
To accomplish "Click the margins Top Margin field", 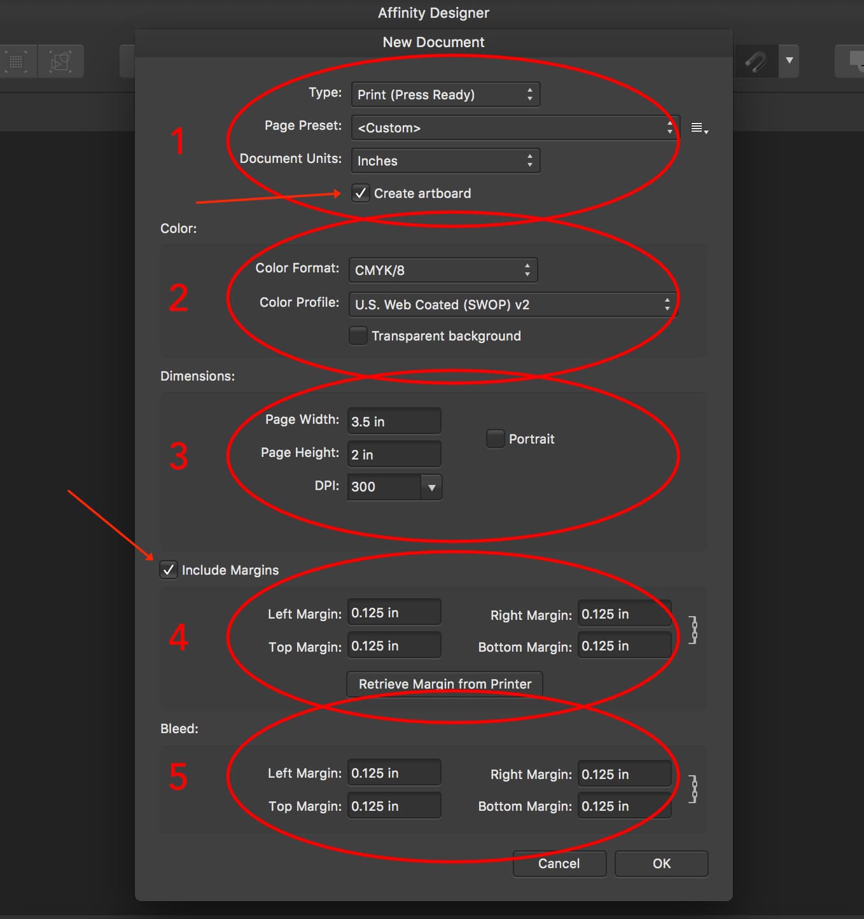I will pos(394,645).
